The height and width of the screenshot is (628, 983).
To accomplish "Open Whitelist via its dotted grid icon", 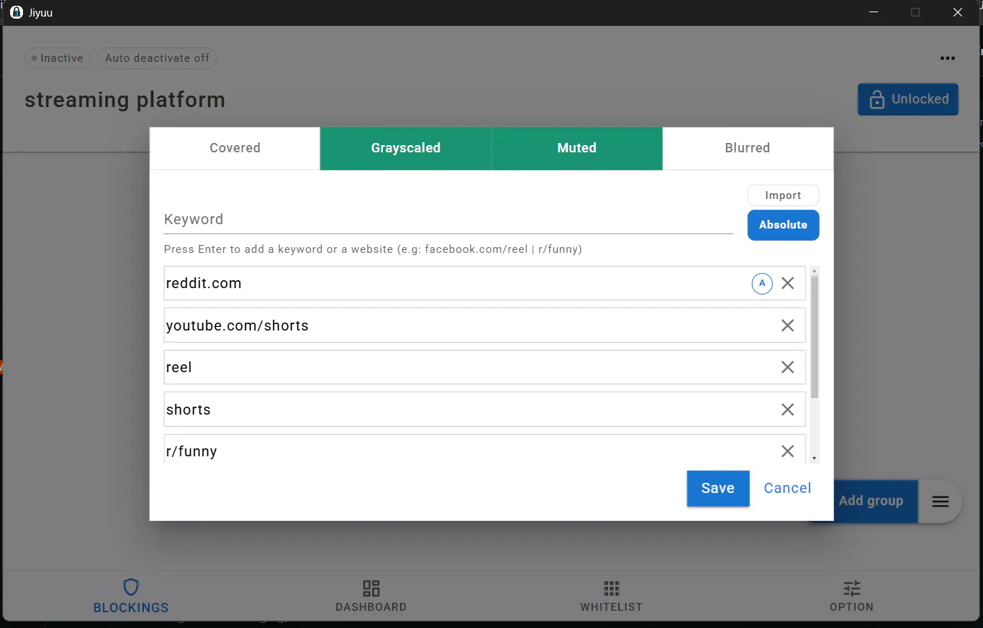I will [x=612, y=588].
